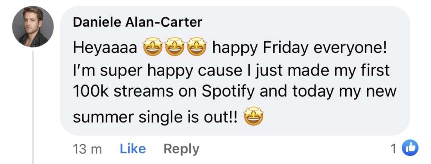This screenshot has height=164, width=431.
Task: Click the star-struck emoji before 'happy Friday'
Action: click(x=197, y=47)
